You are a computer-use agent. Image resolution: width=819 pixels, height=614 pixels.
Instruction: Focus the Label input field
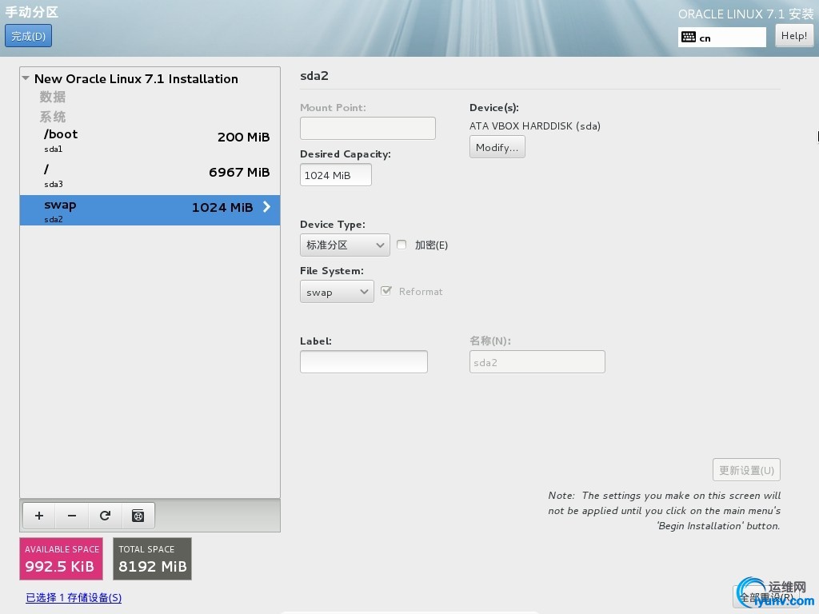click(364, 362)
